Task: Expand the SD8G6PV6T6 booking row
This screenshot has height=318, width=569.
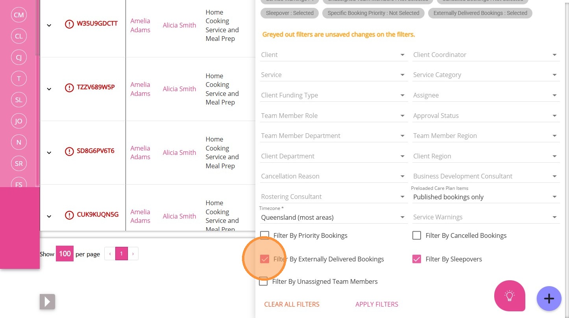Action: click(x=49, y=153)
